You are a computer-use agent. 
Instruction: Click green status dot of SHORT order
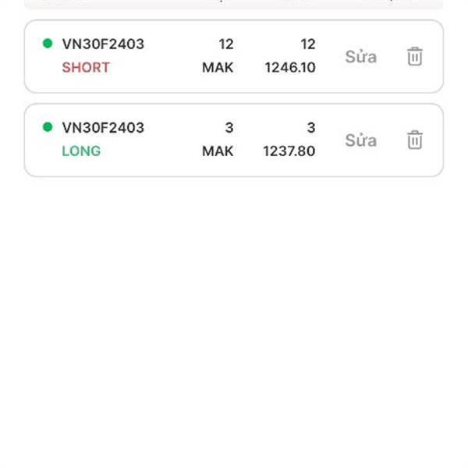(x=48, y=44)
